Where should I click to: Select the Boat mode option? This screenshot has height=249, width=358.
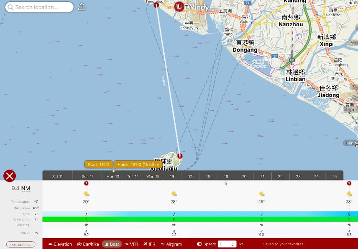(x=112, y=244)
